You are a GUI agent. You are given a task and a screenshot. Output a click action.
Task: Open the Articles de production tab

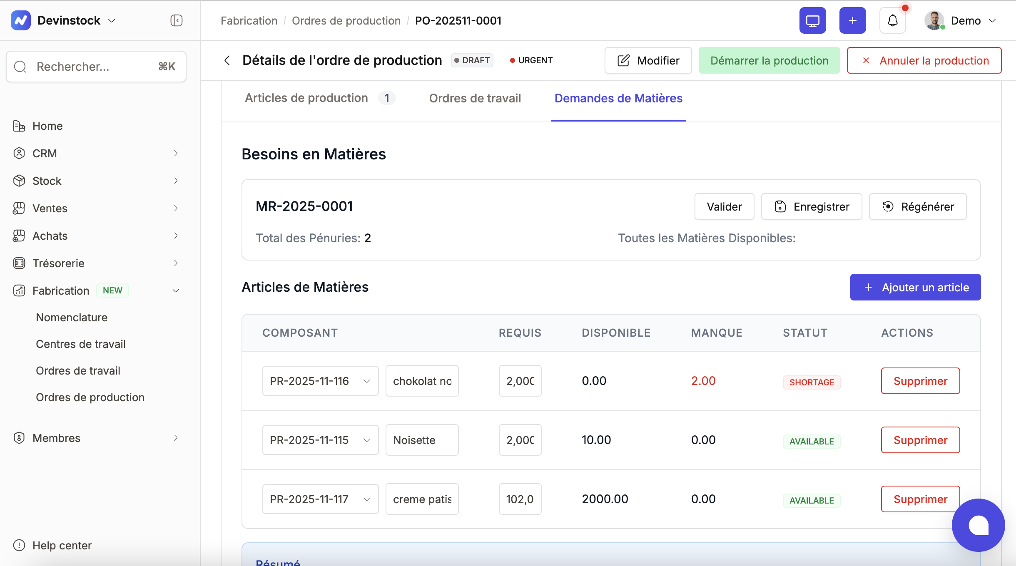pos(306,98)
